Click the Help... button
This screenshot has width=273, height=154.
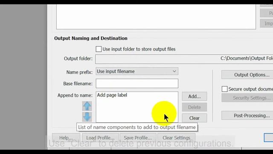[66, 138]
